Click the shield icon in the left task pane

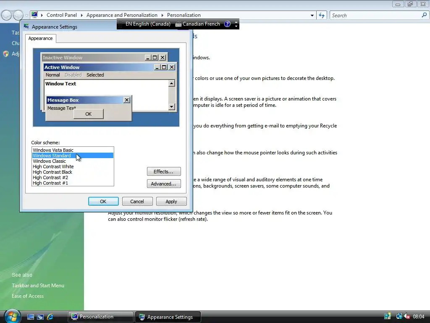(x=6, y=54)
